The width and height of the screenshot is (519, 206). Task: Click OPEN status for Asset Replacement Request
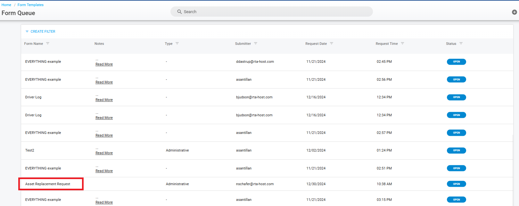coord(456,184)
